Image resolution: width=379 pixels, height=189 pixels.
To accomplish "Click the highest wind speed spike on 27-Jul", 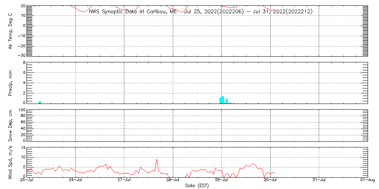I will coord(157,160).
